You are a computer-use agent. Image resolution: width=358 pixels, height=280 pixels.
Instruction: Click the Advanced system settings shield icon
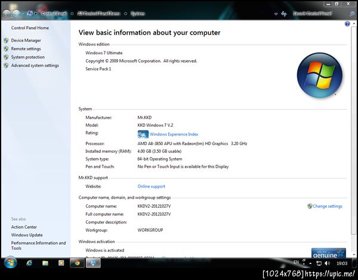(x=7, y=66)
